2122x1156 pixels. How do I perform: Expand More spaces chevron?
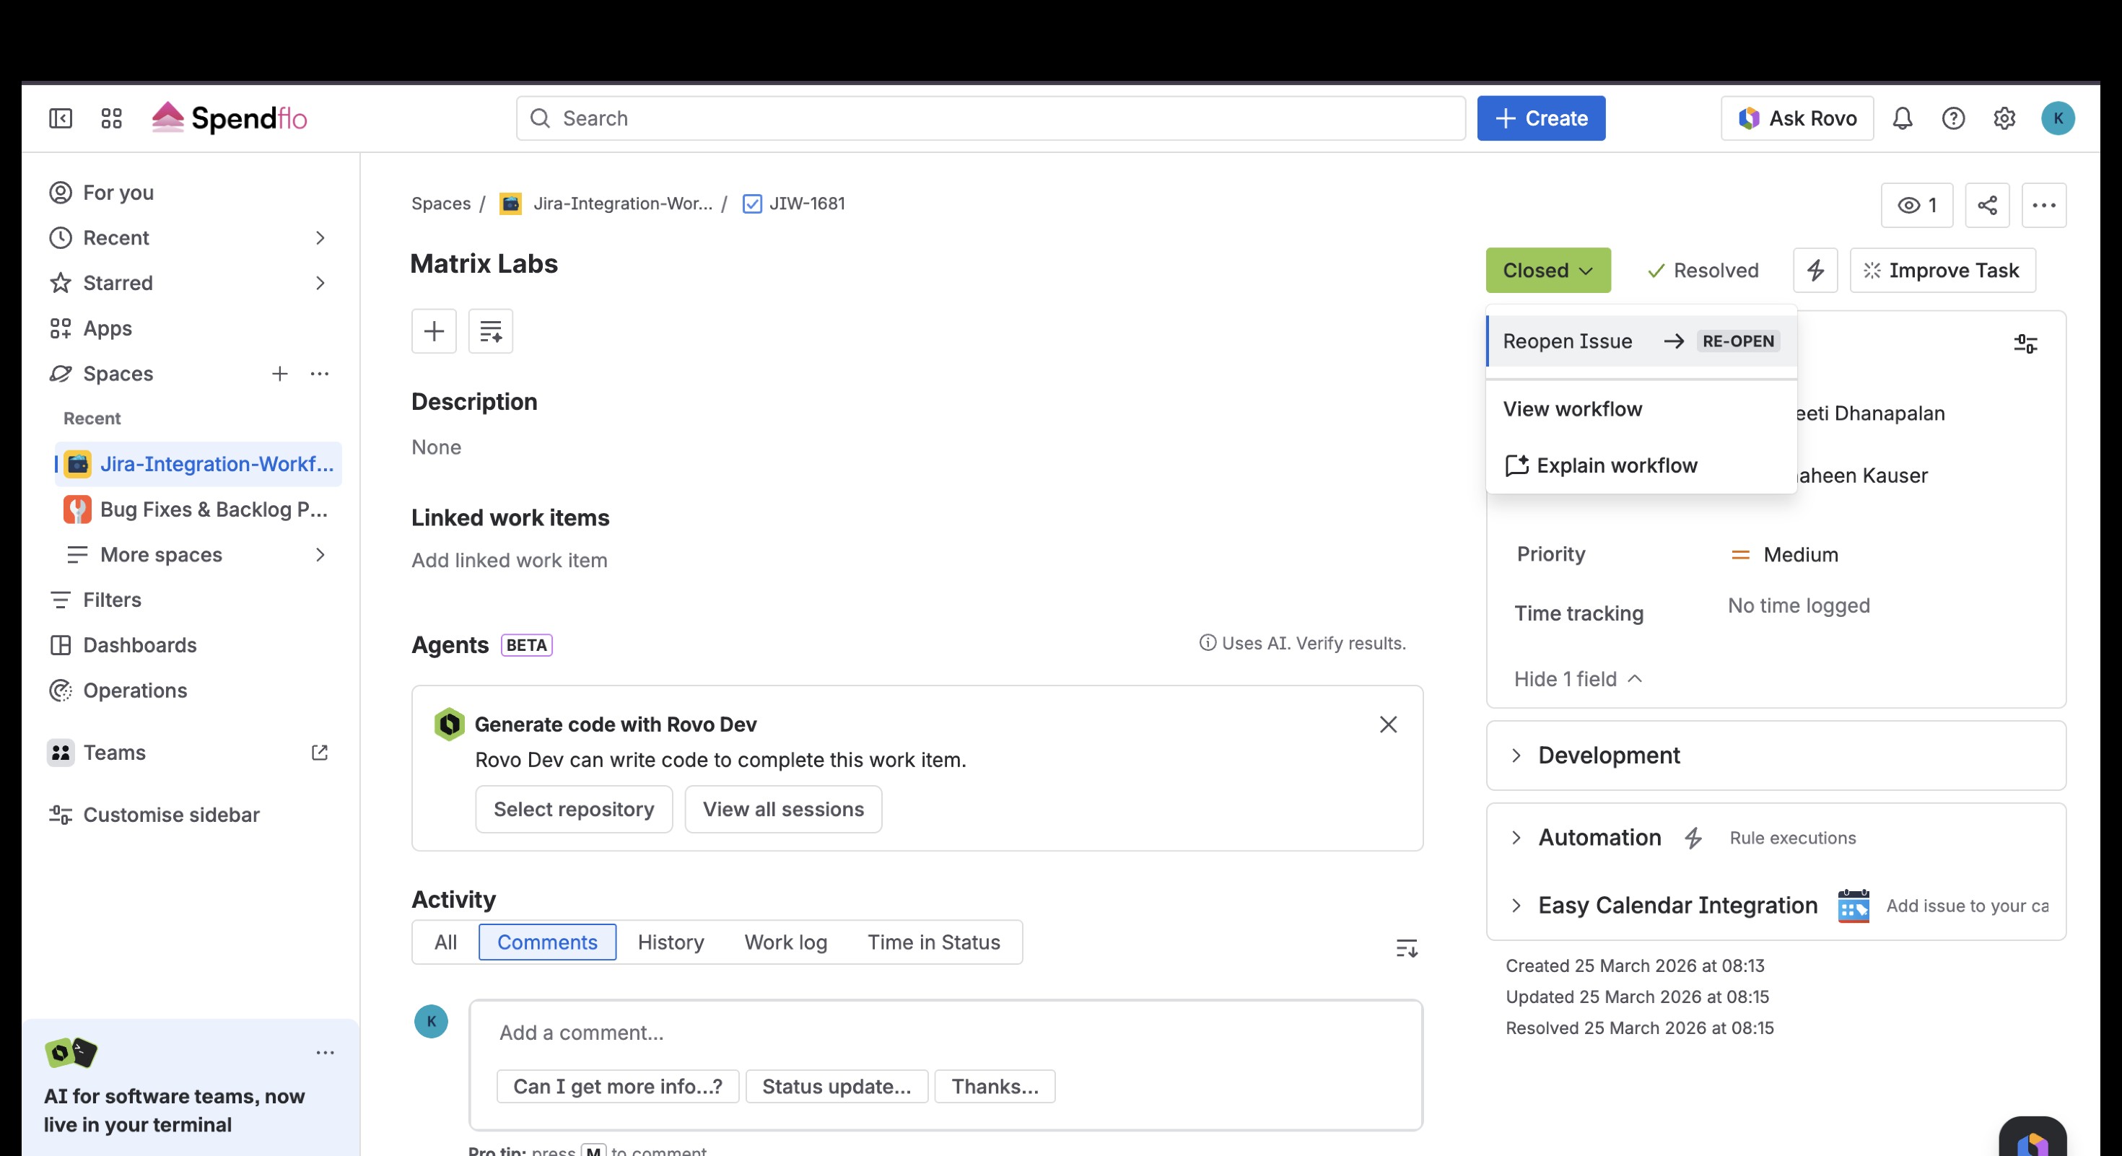pyautogui.click(x=320, y=555)
